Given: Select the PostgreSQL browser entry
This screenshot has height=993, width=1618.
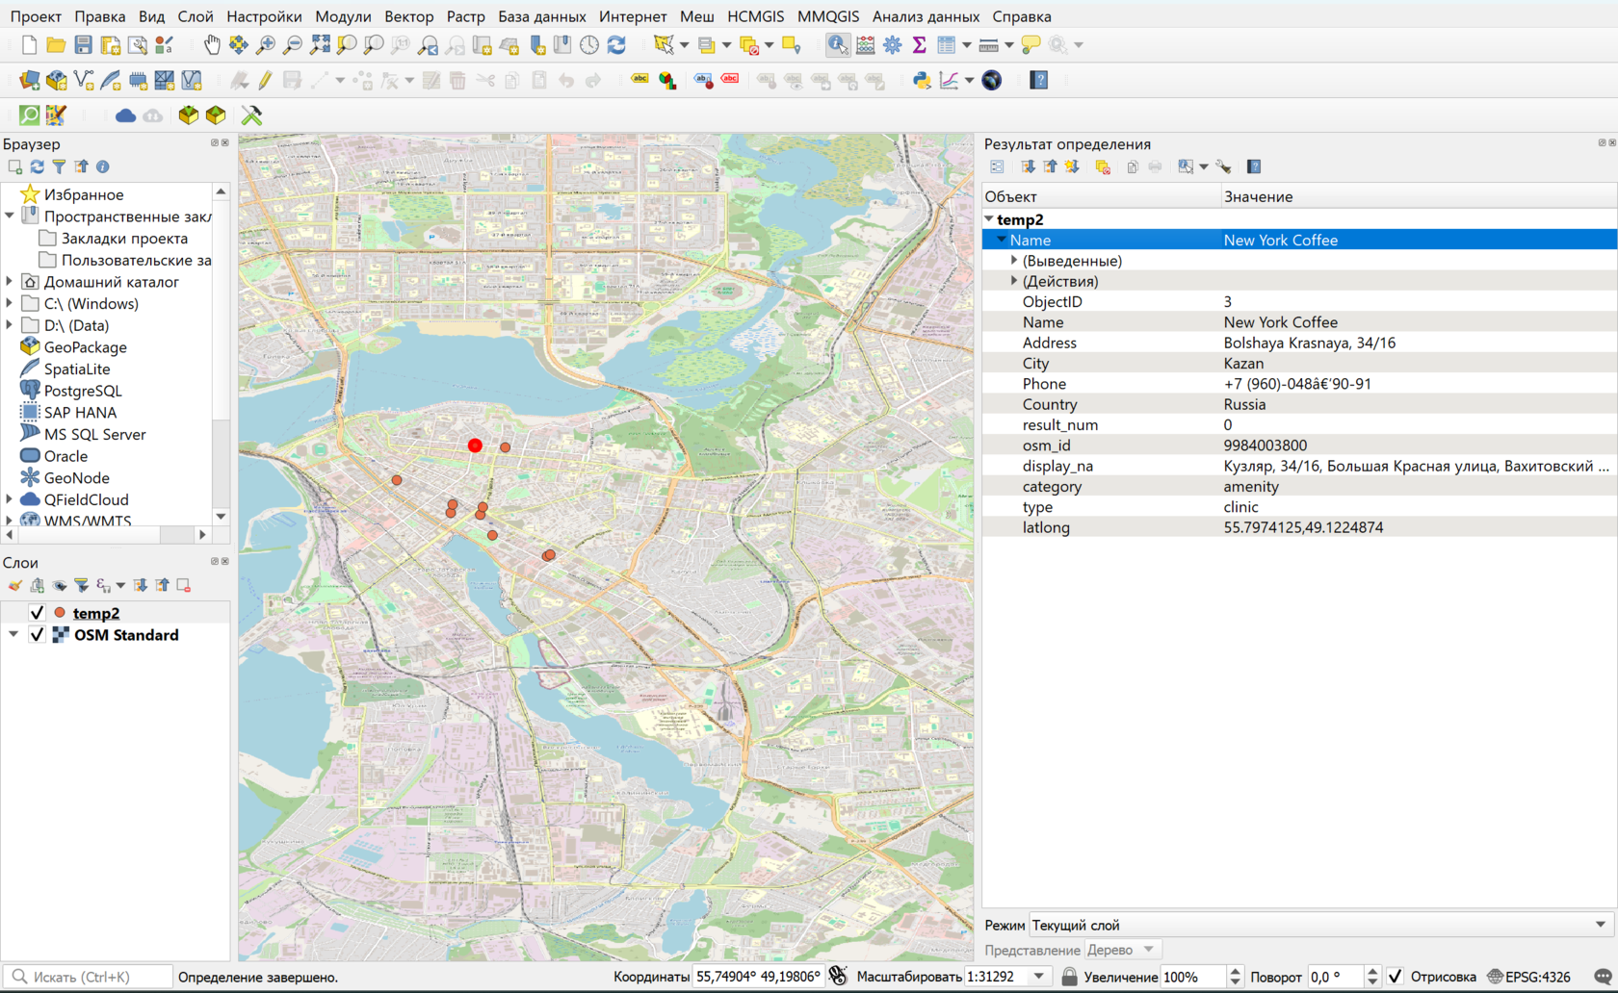Looking at the screenshot, I should pos(83,391).
